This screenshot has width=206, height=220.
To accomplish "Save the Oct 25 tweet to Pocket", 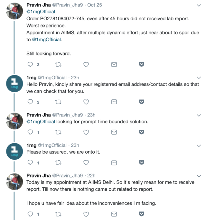I will pos(141,65).
